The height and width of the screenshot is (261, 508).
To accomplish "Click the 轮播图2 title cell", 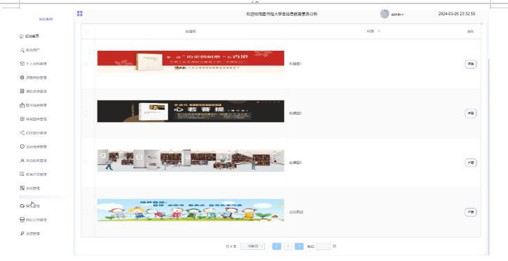I will click(x=295, y=113).
